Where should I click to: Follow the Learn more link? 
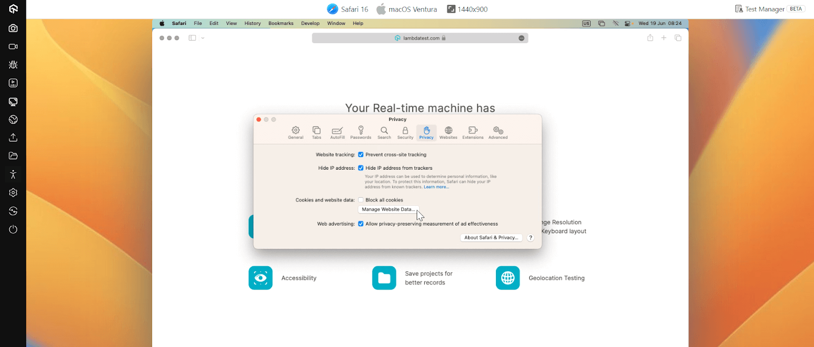(437, 187)
